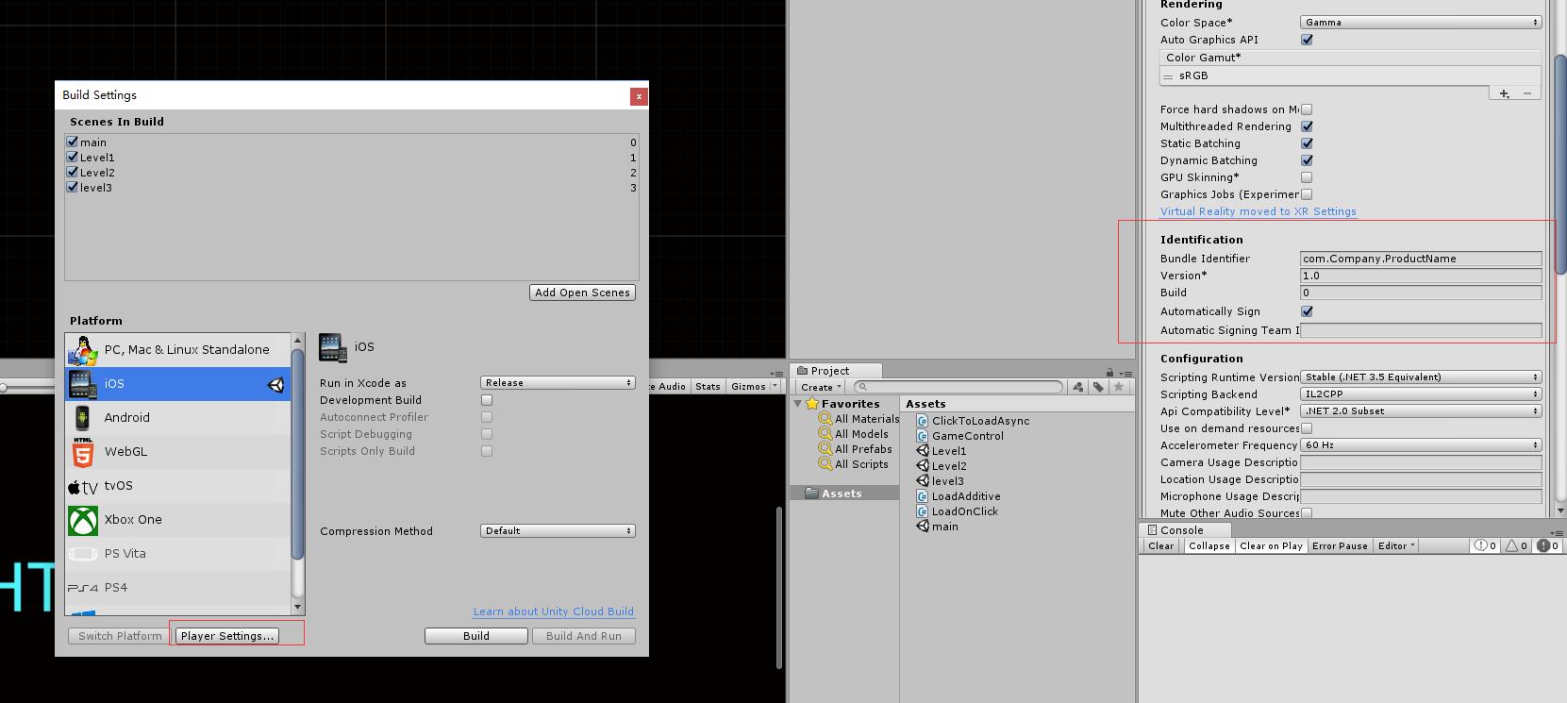Select the Android platform icon

point(83,417)
